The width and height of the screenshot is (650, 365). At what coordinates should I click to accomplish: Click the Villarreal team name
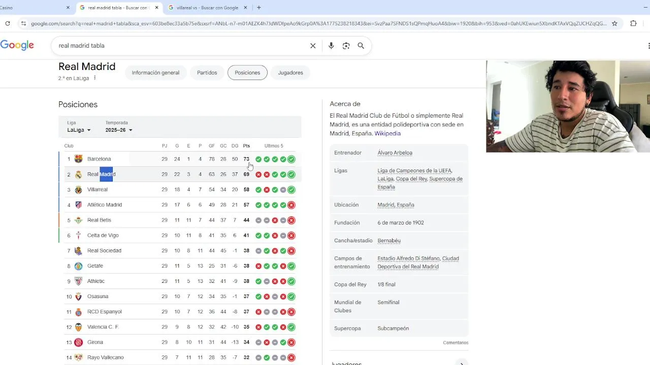point(97,190)
